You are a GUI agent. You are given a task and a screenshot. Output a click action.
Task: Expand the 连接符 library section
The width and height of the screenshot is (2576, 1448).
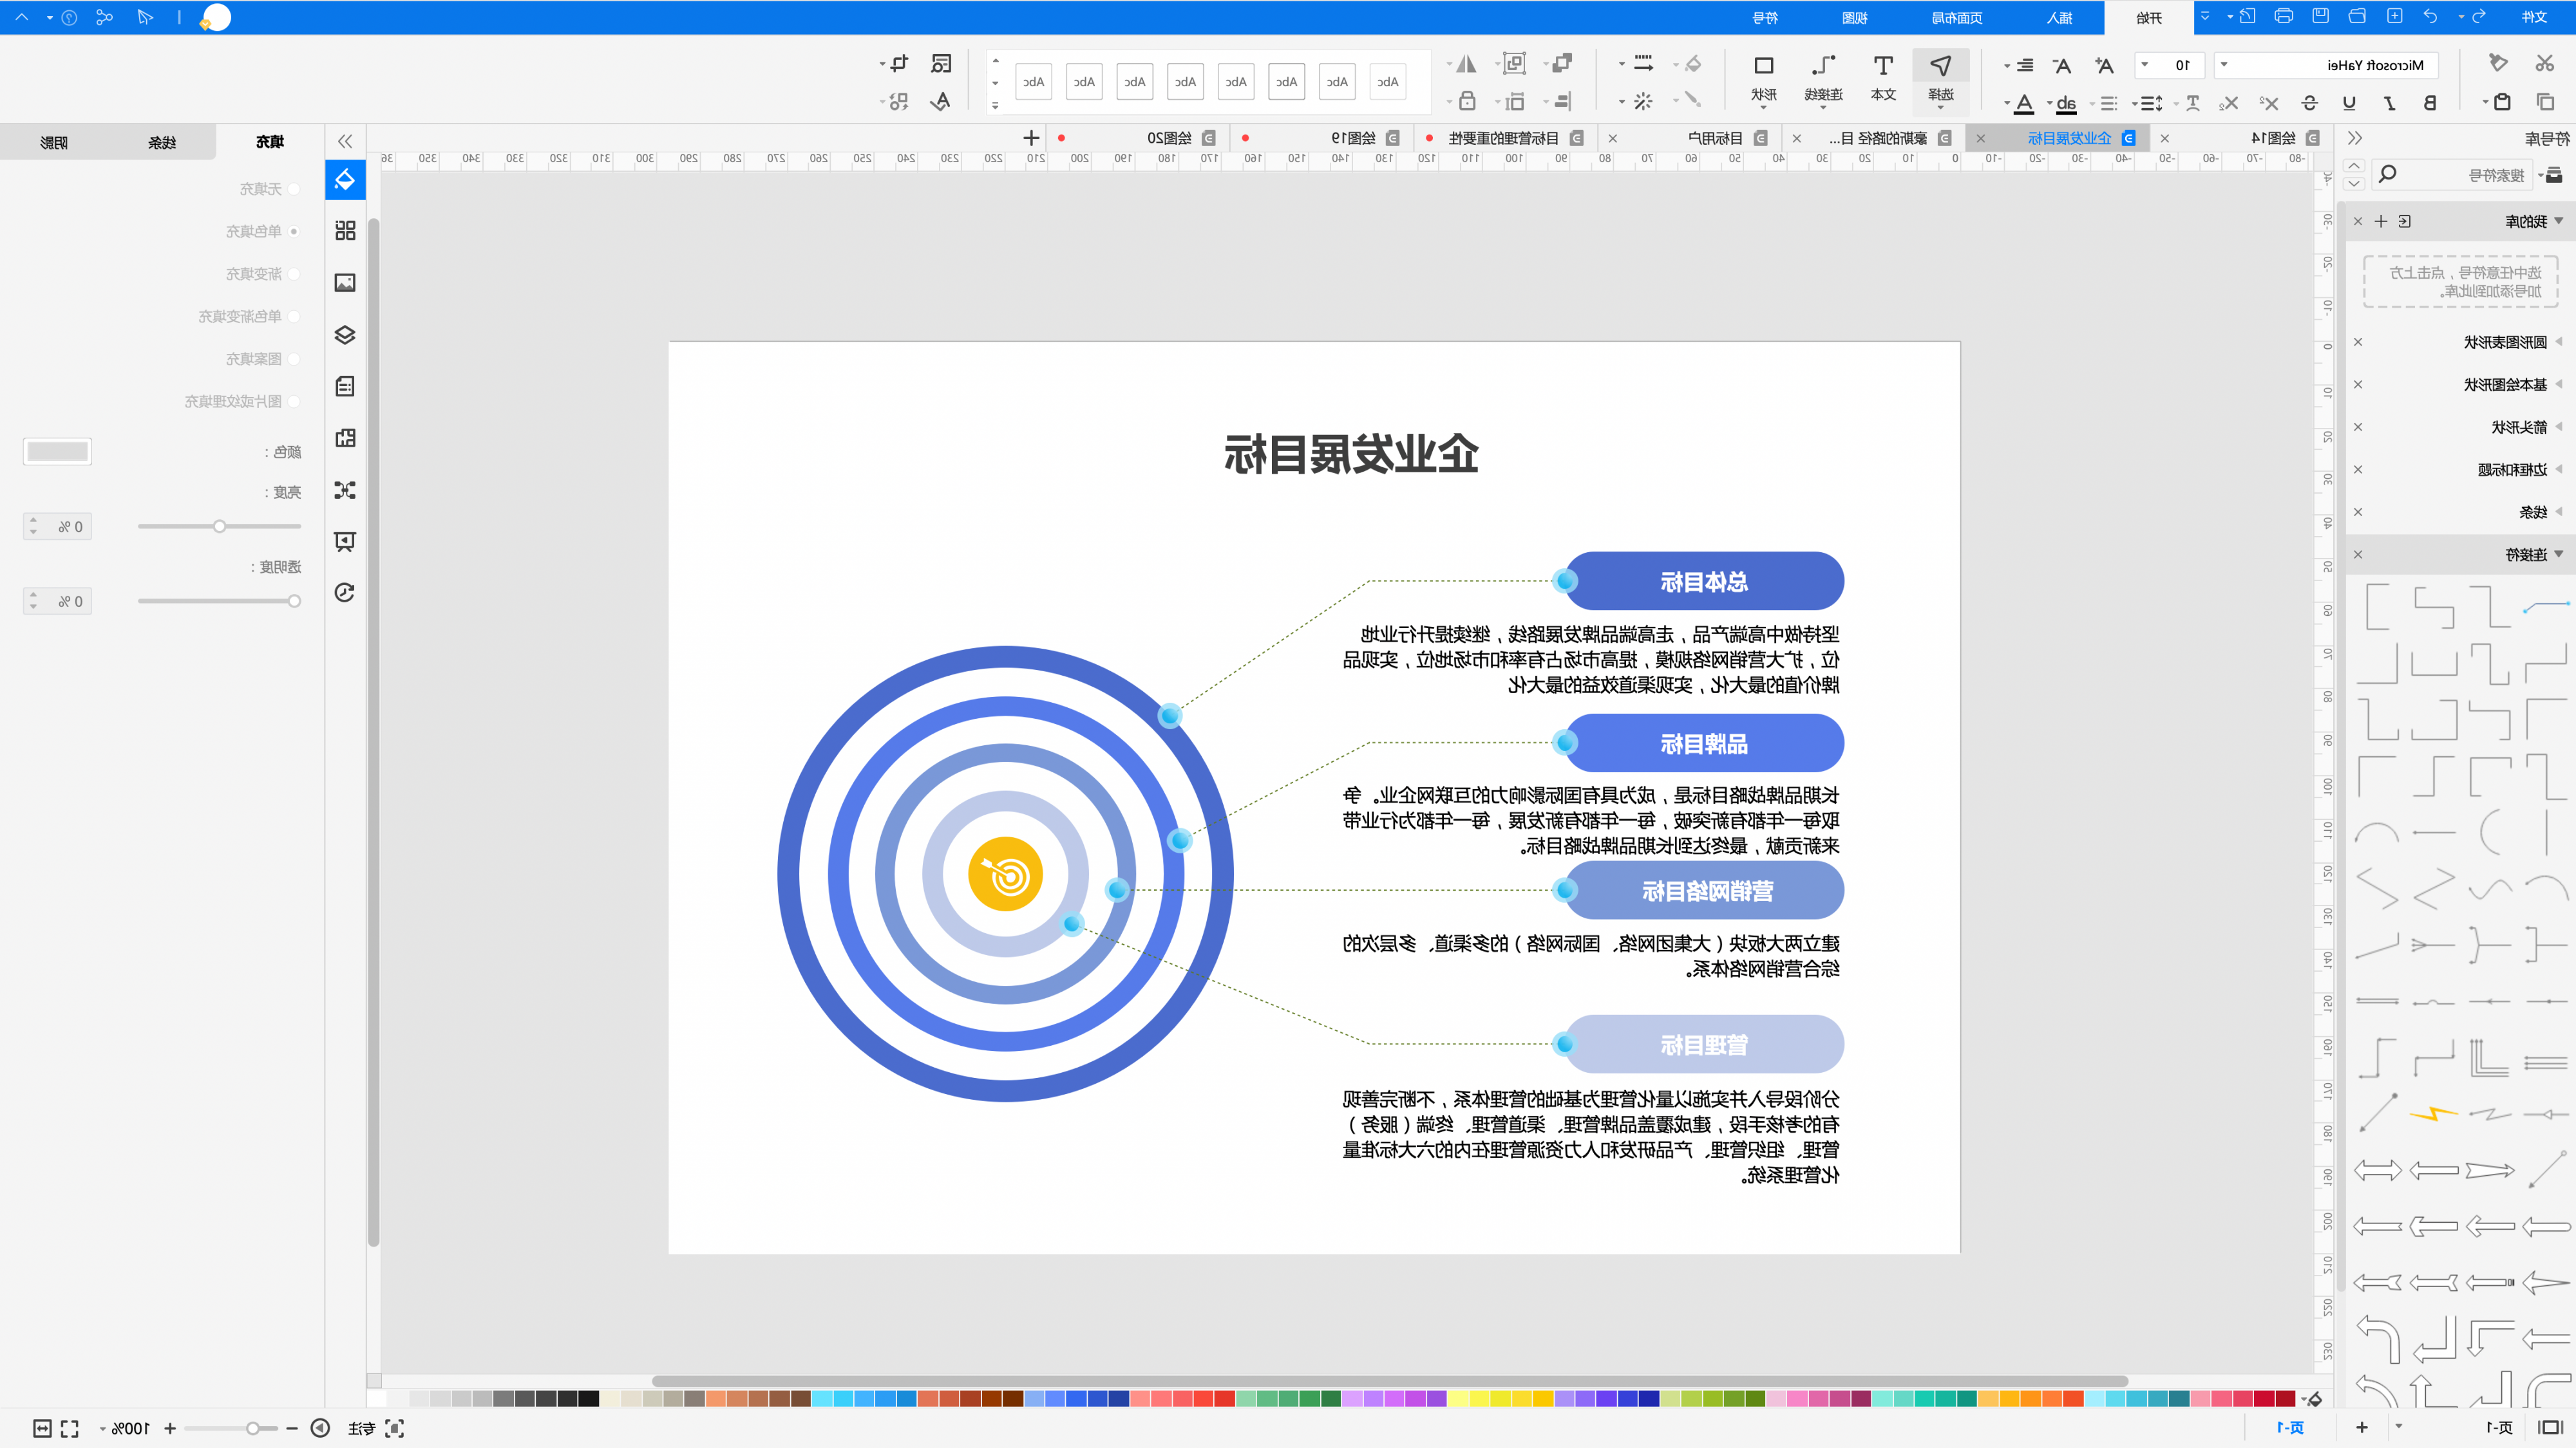2560,553
